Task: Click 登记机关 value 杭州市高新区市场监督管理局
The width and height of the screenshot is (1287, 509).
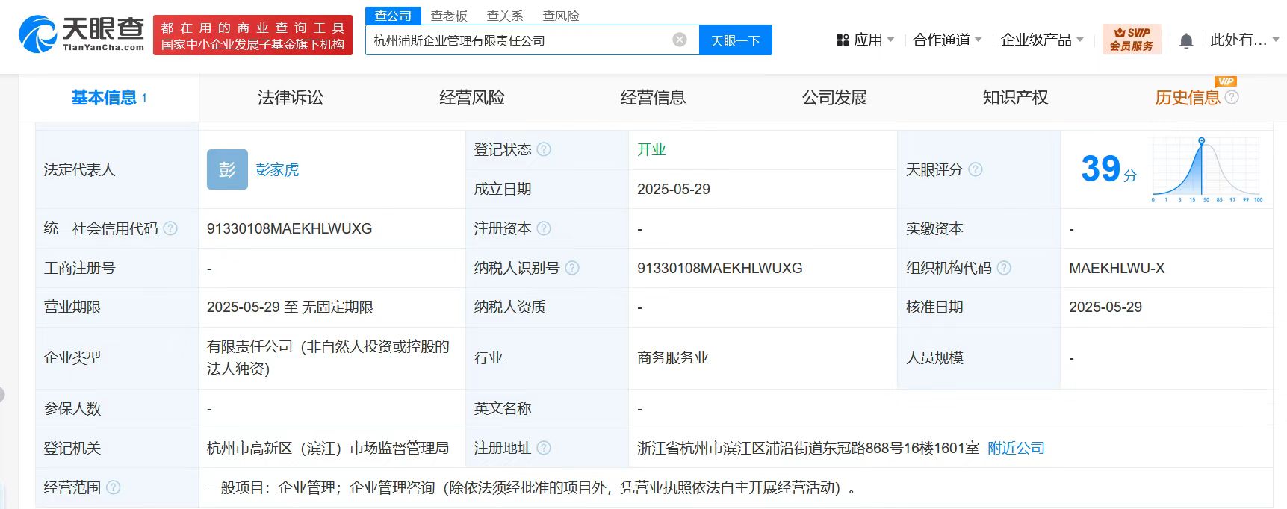Action: 328,448
